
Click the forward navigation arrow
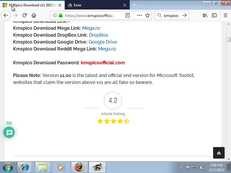[x=15, y=15]
